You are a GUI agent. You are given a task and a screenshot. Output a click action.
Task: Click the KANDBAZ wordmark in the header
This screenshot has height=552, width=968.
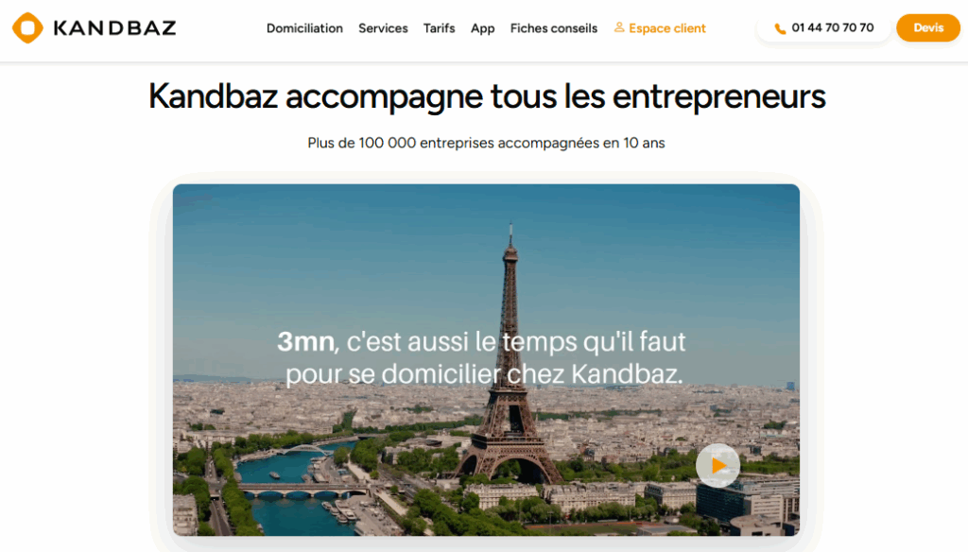coord(114,27)
